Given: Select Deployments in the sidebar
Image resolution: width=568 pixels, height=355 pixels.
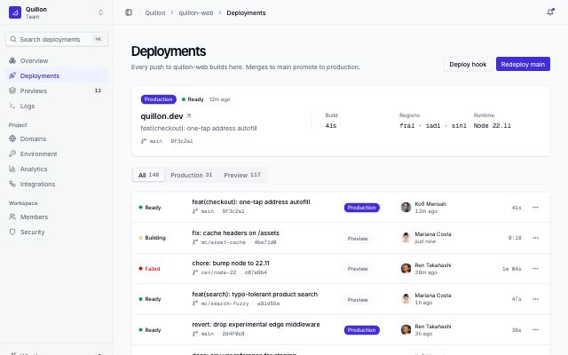Looking at the screenshot, I should [57, 75].
